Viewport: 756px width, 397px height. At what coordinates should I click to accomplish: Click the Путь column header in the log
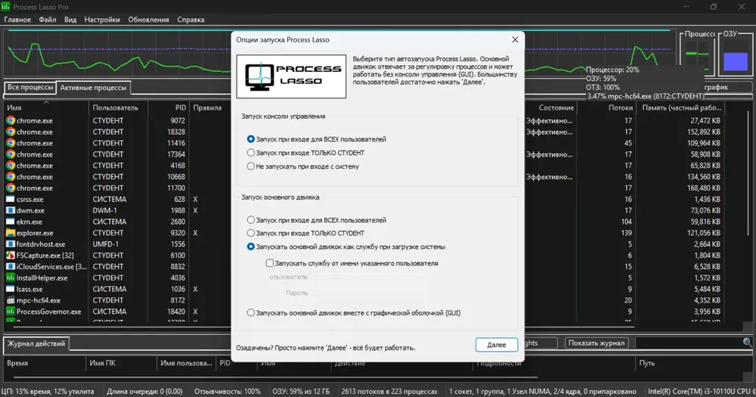pos(693,363)
